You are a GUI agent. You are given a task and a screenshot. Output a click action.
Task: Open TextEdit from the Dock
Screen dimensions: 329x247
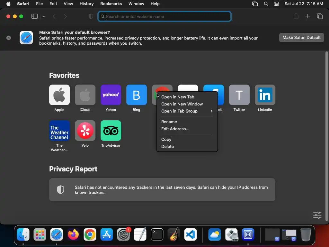(x=140, y=234)
